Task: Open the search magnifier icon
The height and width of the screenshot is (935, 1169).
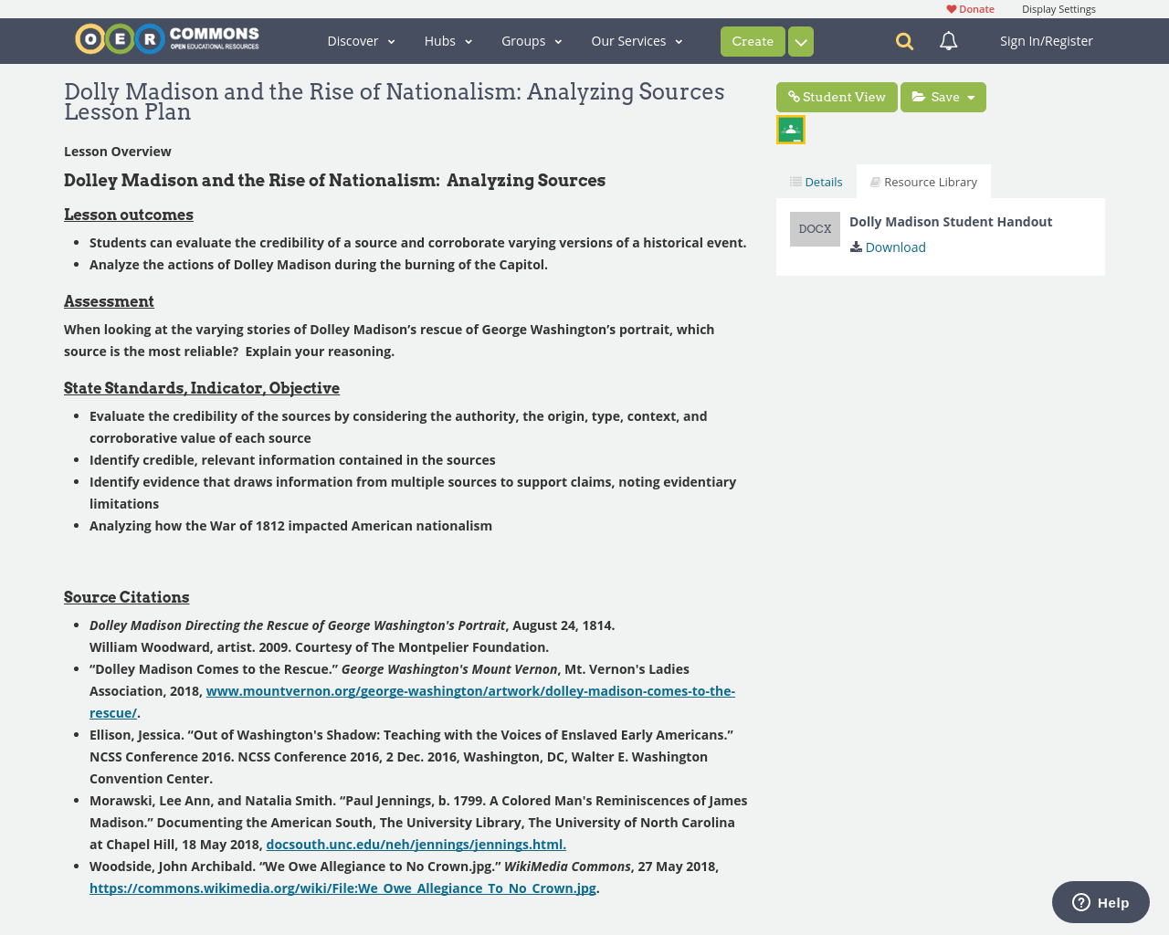Action: point(904,41)
